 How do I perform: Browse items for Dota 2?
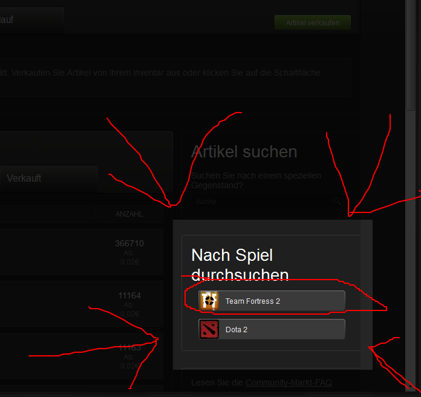tap(272, 329)
